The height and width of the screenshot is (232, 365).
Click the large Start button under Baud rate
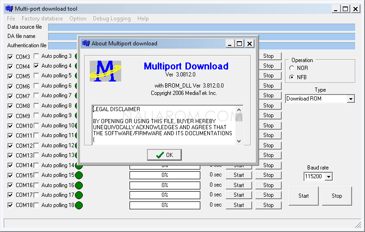303,196
